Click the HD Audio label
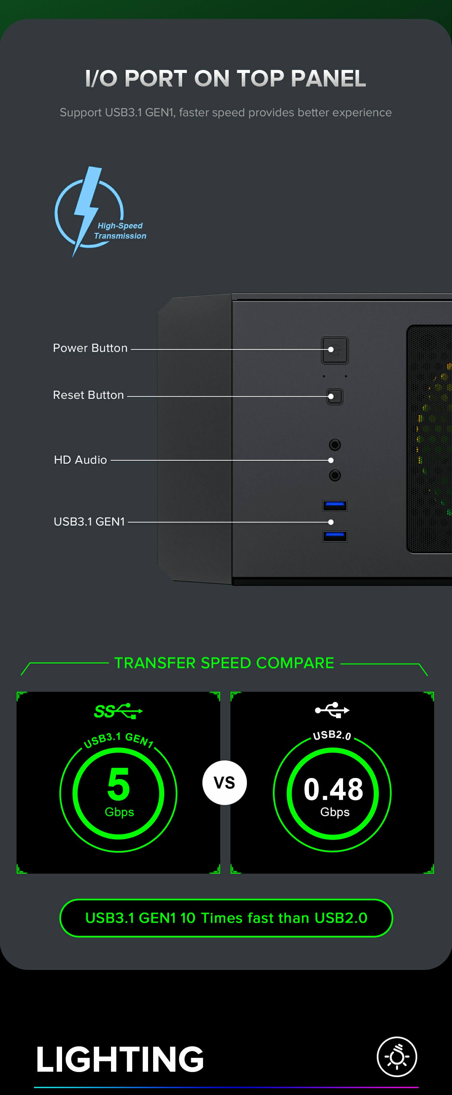The height and width of the screenshot is (1095, 452). click(x=80, y=460)
